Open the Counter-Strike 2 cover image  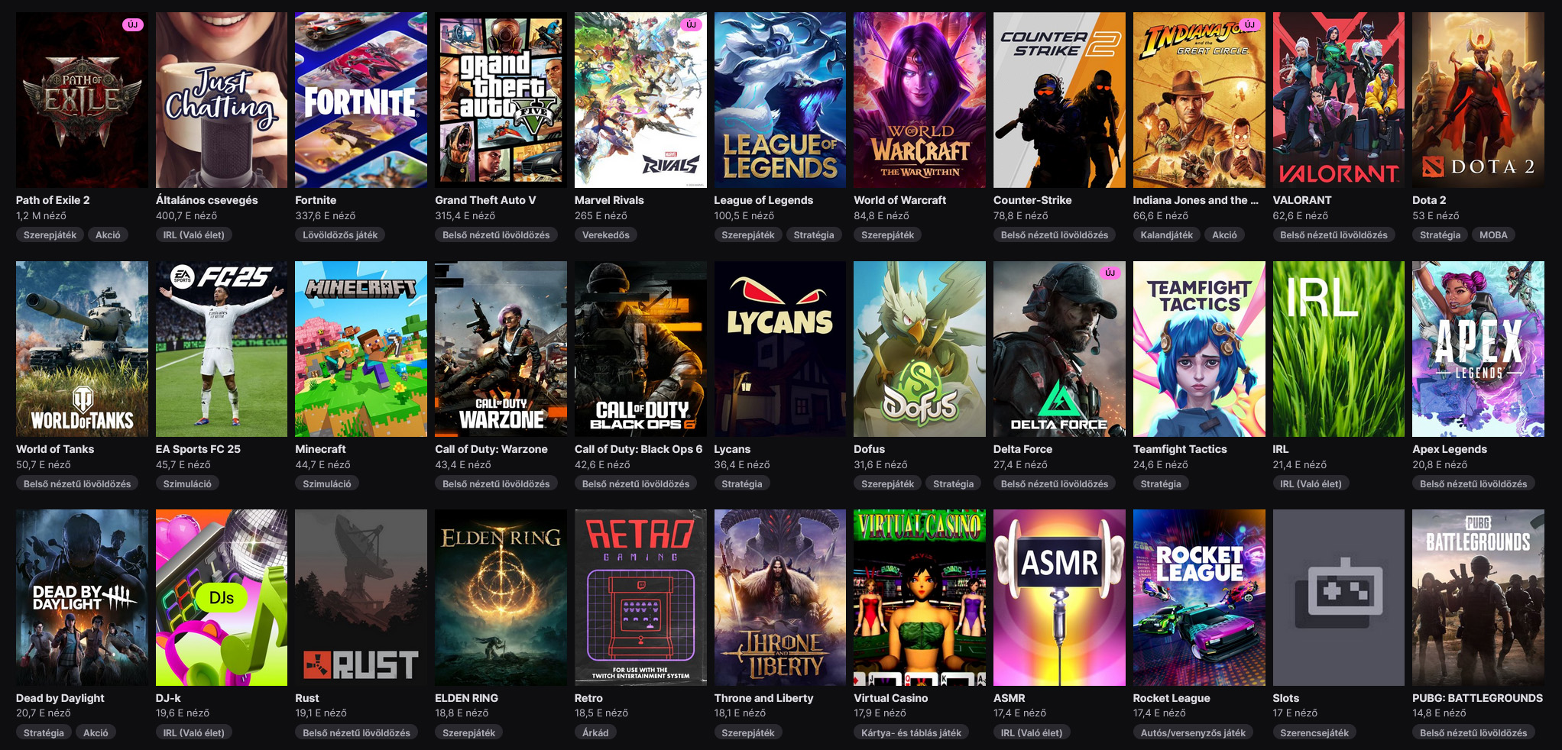click(x=1059, y=100)
